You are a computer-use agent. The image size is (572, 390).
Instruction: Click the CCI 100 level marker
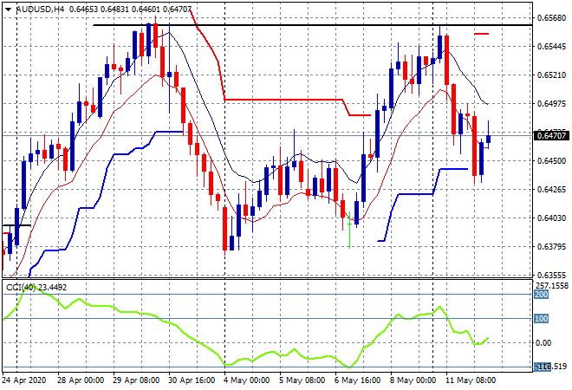tap(542, 319)
